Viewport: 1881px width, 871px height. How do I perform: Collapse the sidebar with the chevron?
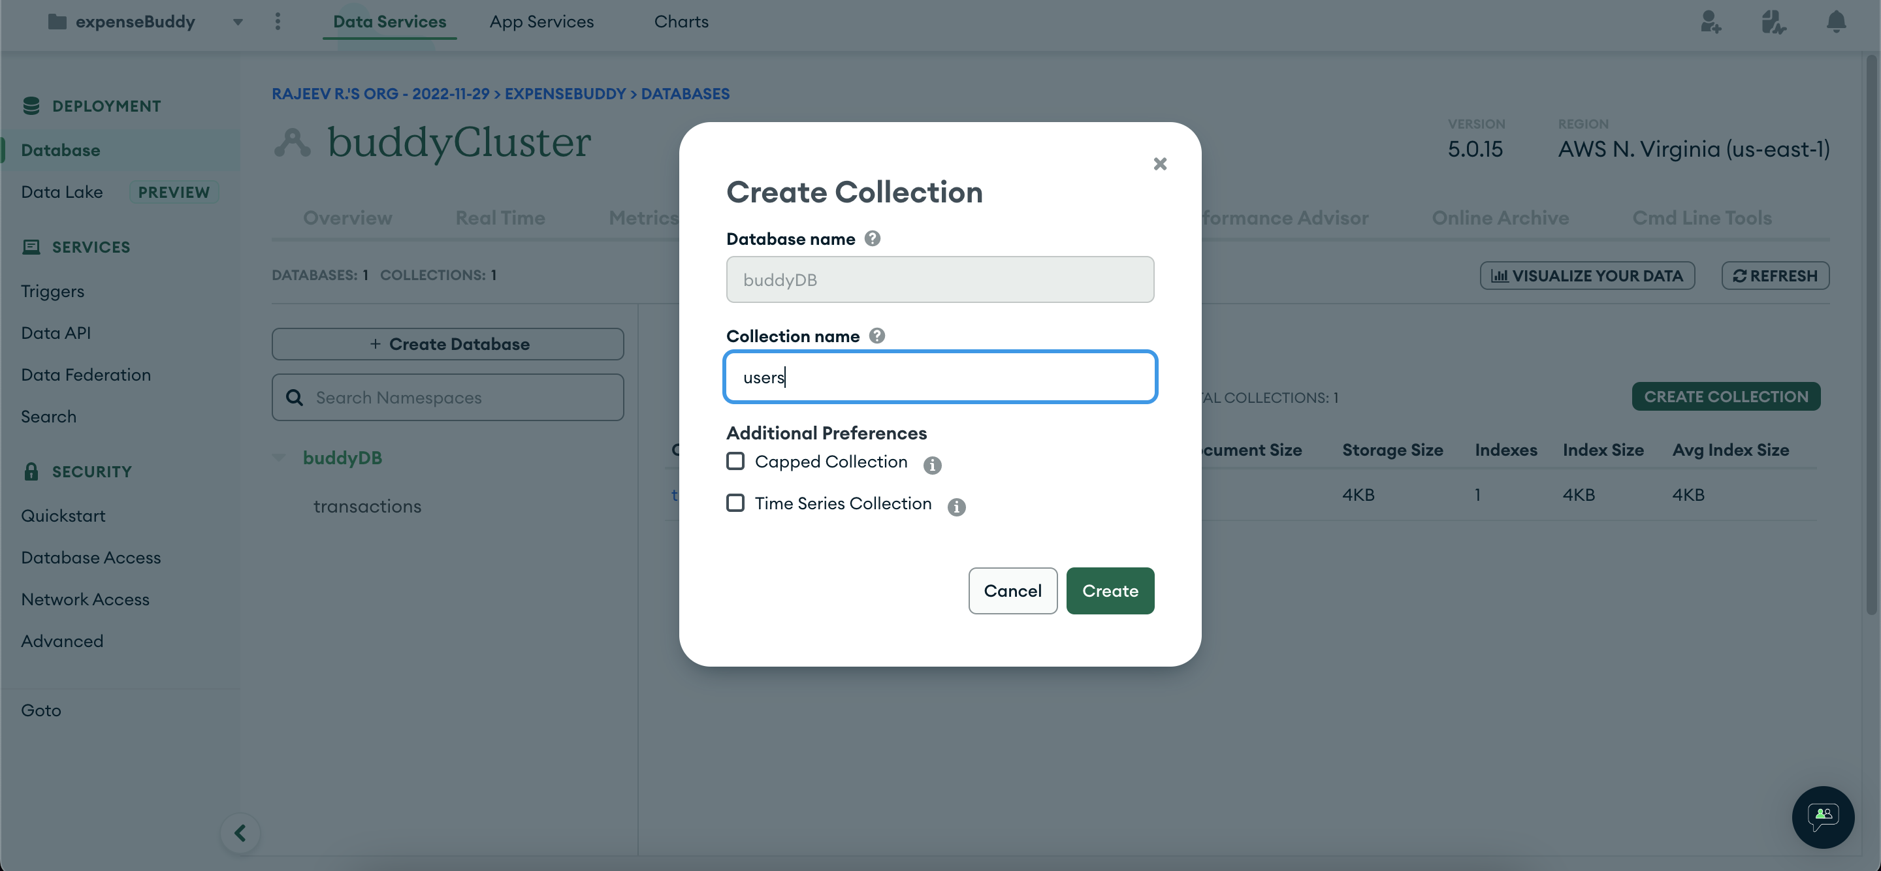point(240,832)
